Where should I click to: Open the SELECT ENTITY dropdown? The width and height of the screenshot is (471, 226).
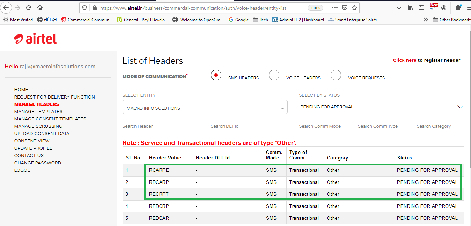(x=205, y=107)
